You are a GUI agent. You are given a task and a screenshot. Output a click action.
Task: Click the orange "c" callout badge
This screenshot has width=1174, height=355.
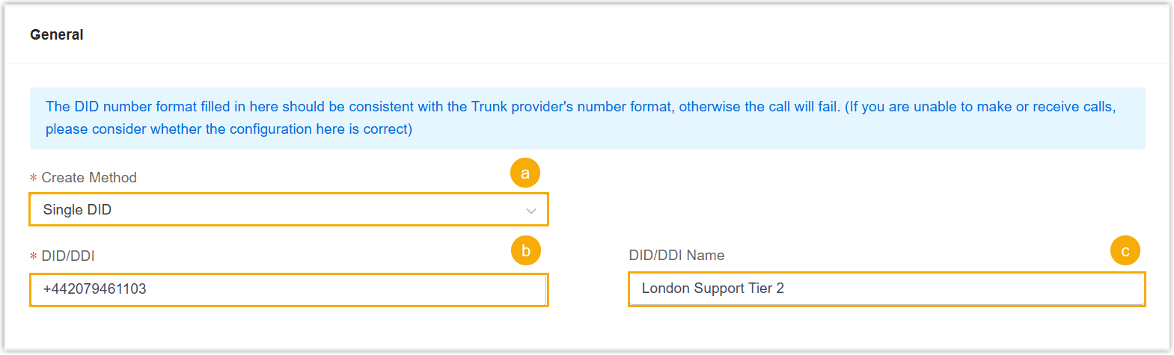[1125, 251]
